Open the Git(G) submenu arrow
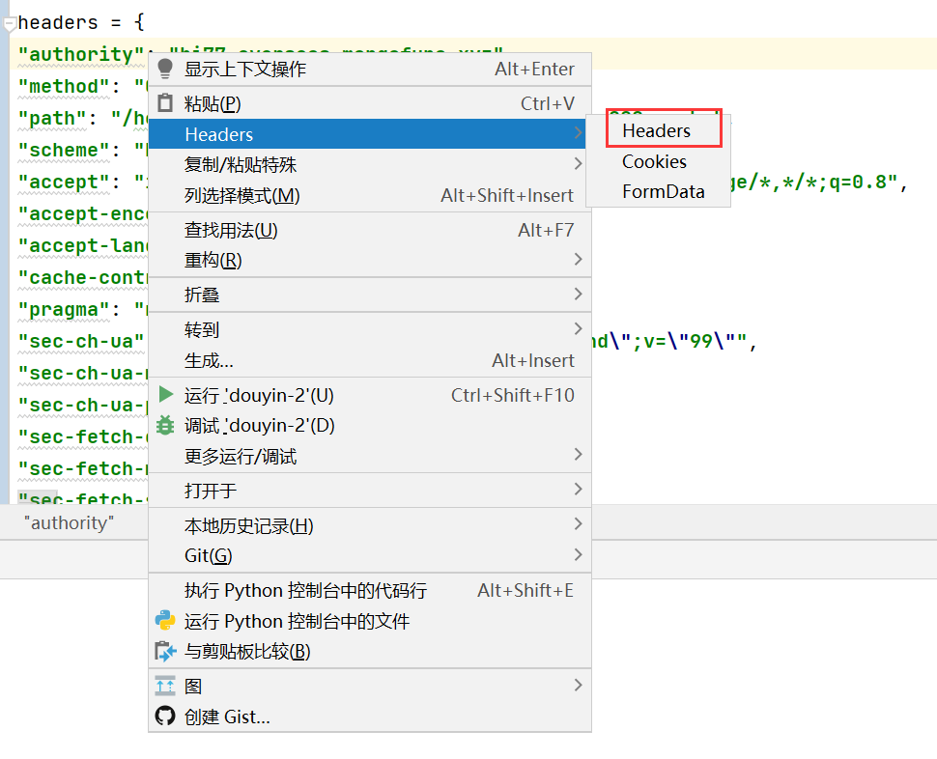This screenshot has width=937, height=759. coord(578,555)
